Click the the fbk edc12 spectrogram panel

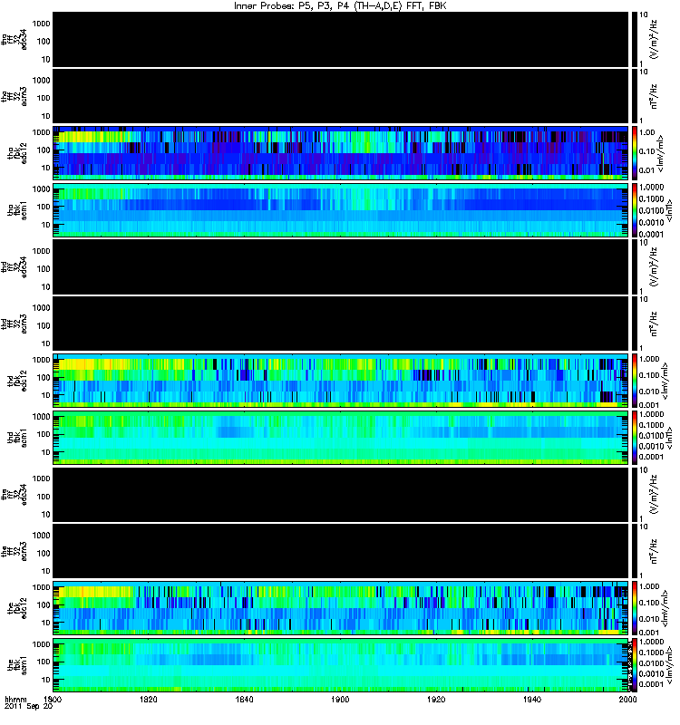tap(341, 608)
